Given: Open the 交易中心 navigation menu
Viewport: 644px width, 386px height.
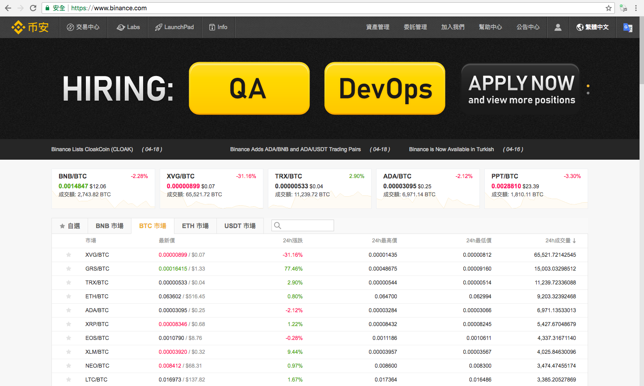Looking at the screenshot, I should click(83, 27).
